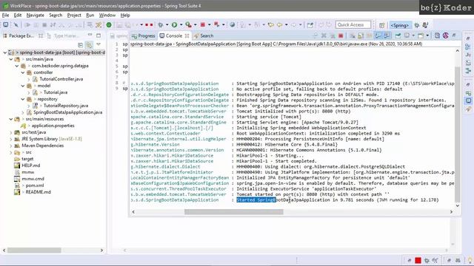This screenshot has width=474, height=266.
Task: Open the Debug button dropdown arrow
Action: click(167, 24)
